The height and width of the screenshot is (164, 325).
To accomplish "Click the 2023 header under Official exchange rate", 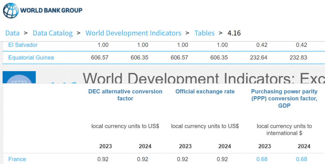I will coord(185,146).
